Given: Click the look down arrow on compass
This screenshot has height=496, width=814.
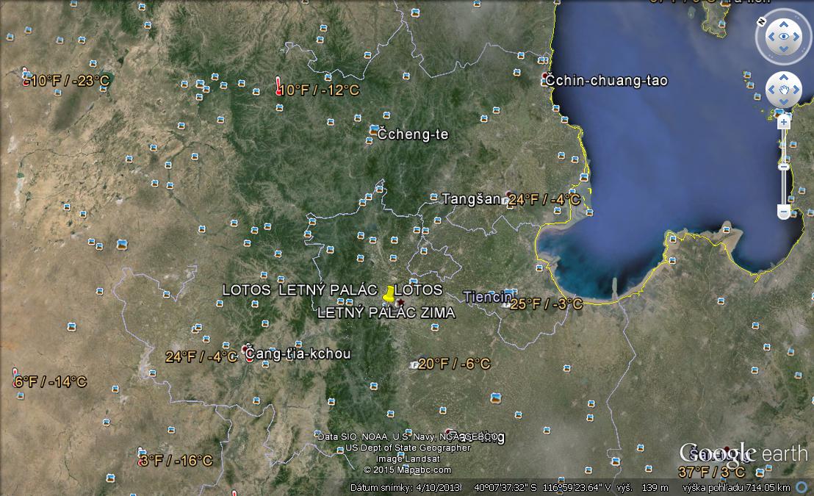Looking at the screenshot, I should tap(784, 49).
